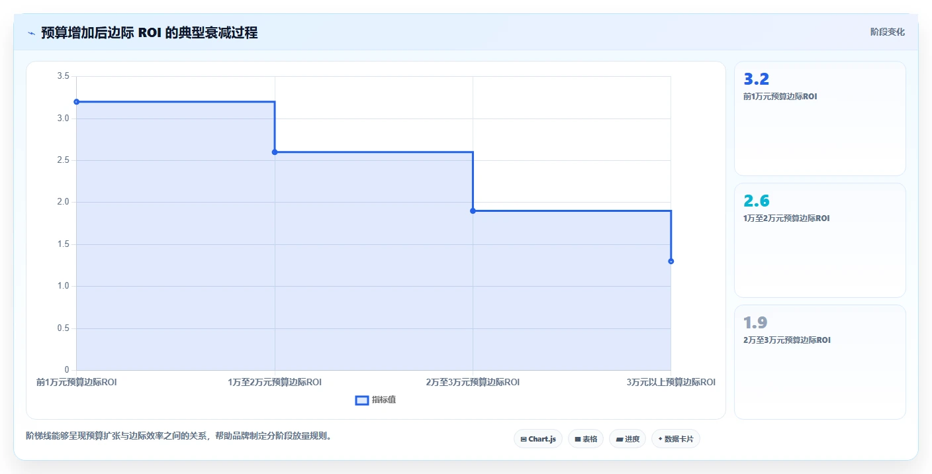Click the 指标值 legend label
The width and height of the screenshot is (932, 474).
(384, 400)
